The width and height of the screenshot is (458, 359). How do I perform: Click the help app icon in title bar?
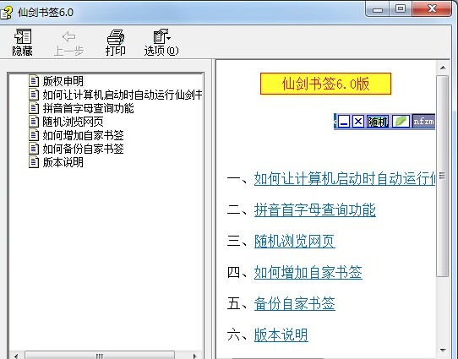[x=7, y=13]
